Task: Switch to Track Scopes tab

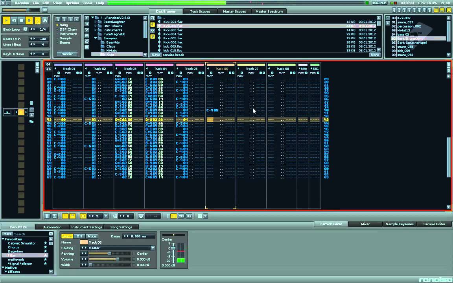Action: (x=200, y=11)
